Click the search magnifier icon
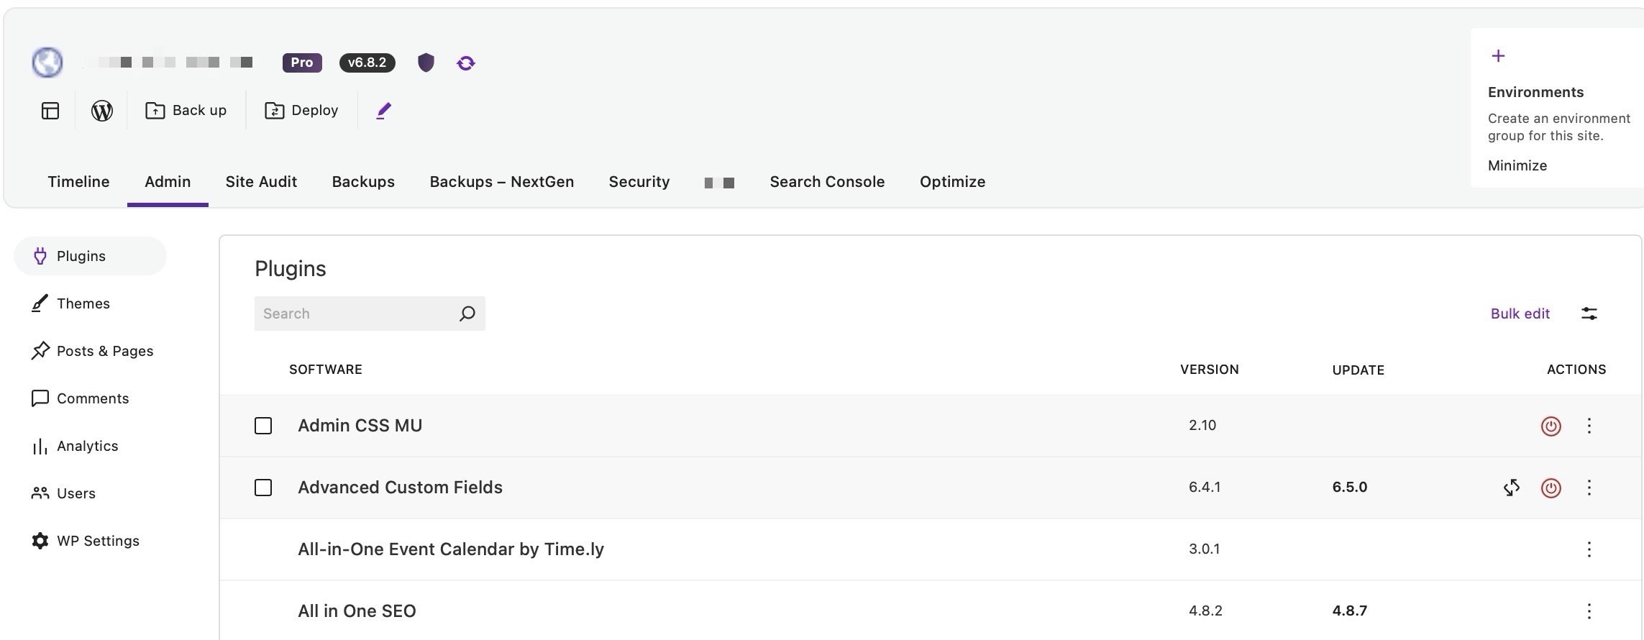This screenshot has width=1644, height=640. 467,314
